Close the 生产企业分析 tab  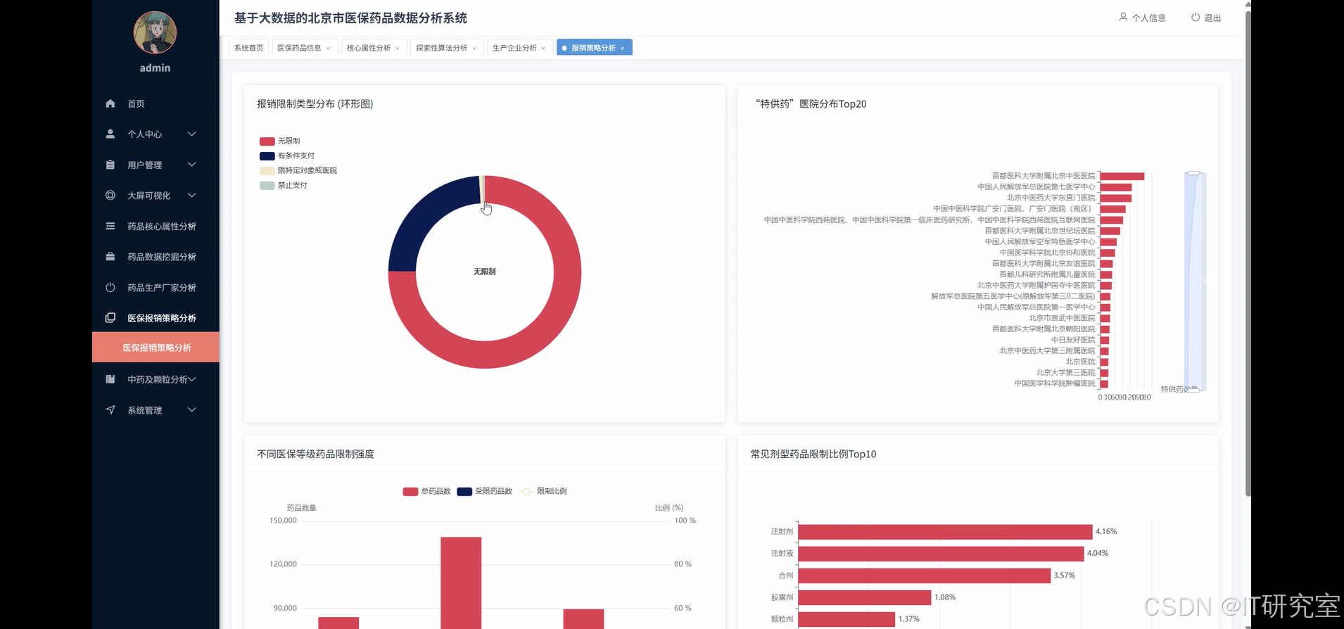coord(543,49)
